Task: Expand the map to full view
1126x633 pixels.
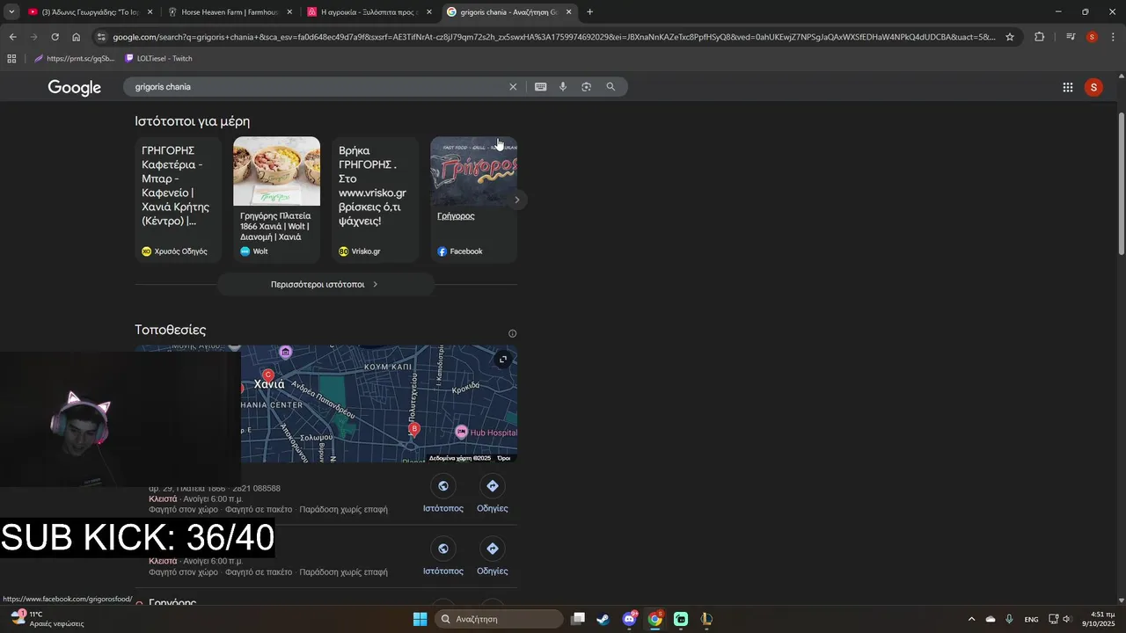Action: tap(503, 359)
